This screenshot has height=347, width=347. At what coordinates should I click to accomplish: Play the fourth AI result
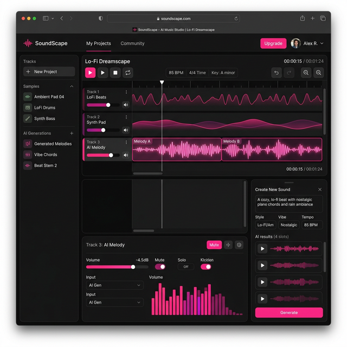point(262,299)
